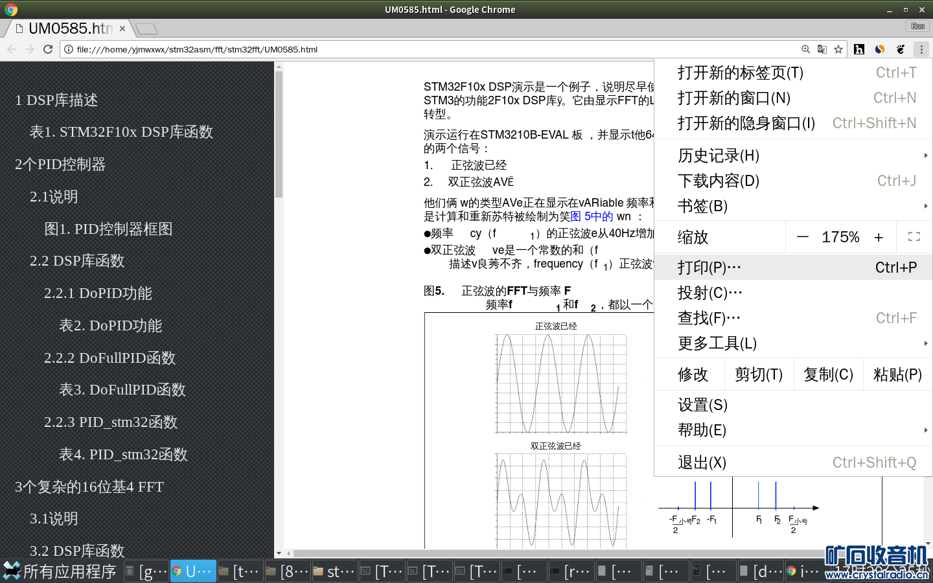Click the 双正弦波已经 dual sine graph
Viewport: 933px width, 583px height.
561,501
